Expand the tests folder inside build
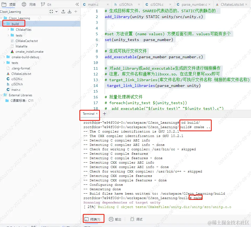 tap(8, 35)
